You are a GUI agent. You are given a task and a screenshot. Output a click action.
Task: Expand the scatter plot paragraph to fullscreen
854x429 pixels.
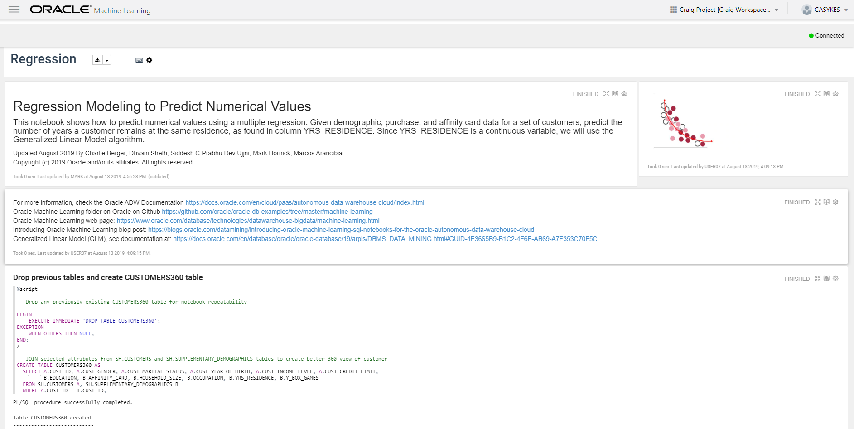[x=818, y=94]
